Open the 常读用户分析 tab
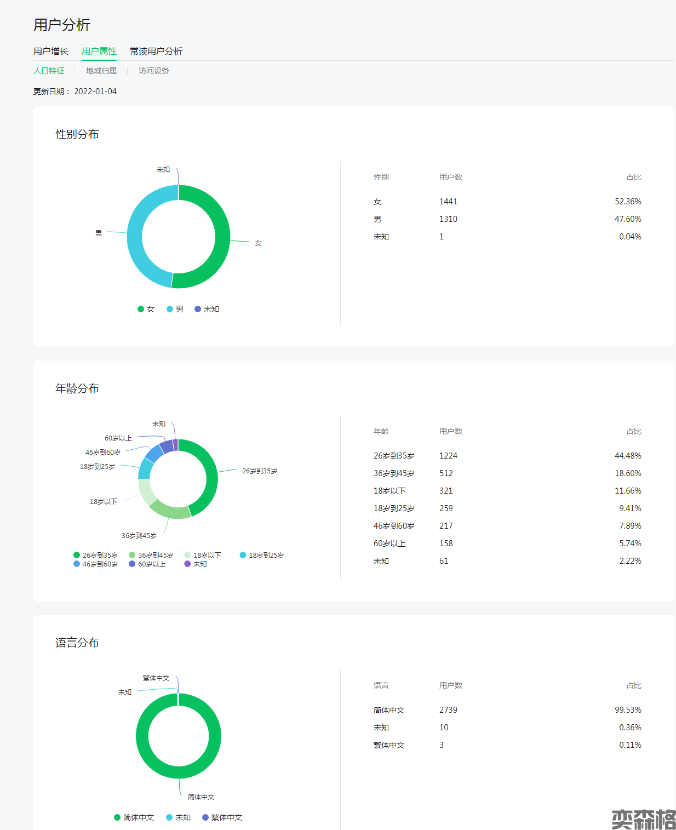This screenshot has height=830, width=676. pos(156,51)
